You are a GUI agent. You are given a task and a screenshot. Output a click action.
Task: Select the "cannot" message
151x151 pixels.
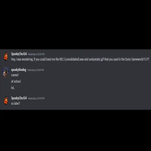[x=15, y=75]
